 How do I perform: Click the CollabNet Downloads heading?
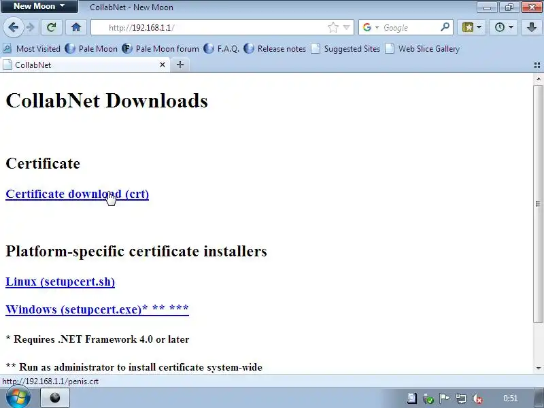[107, 101]
